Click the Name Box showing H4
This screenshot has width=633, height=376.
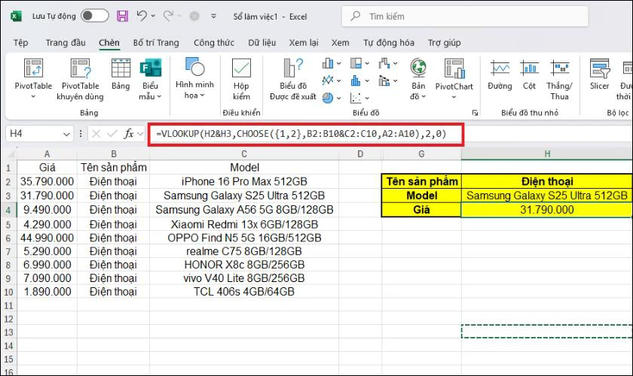pyautogui.click(x=33, y=133)
